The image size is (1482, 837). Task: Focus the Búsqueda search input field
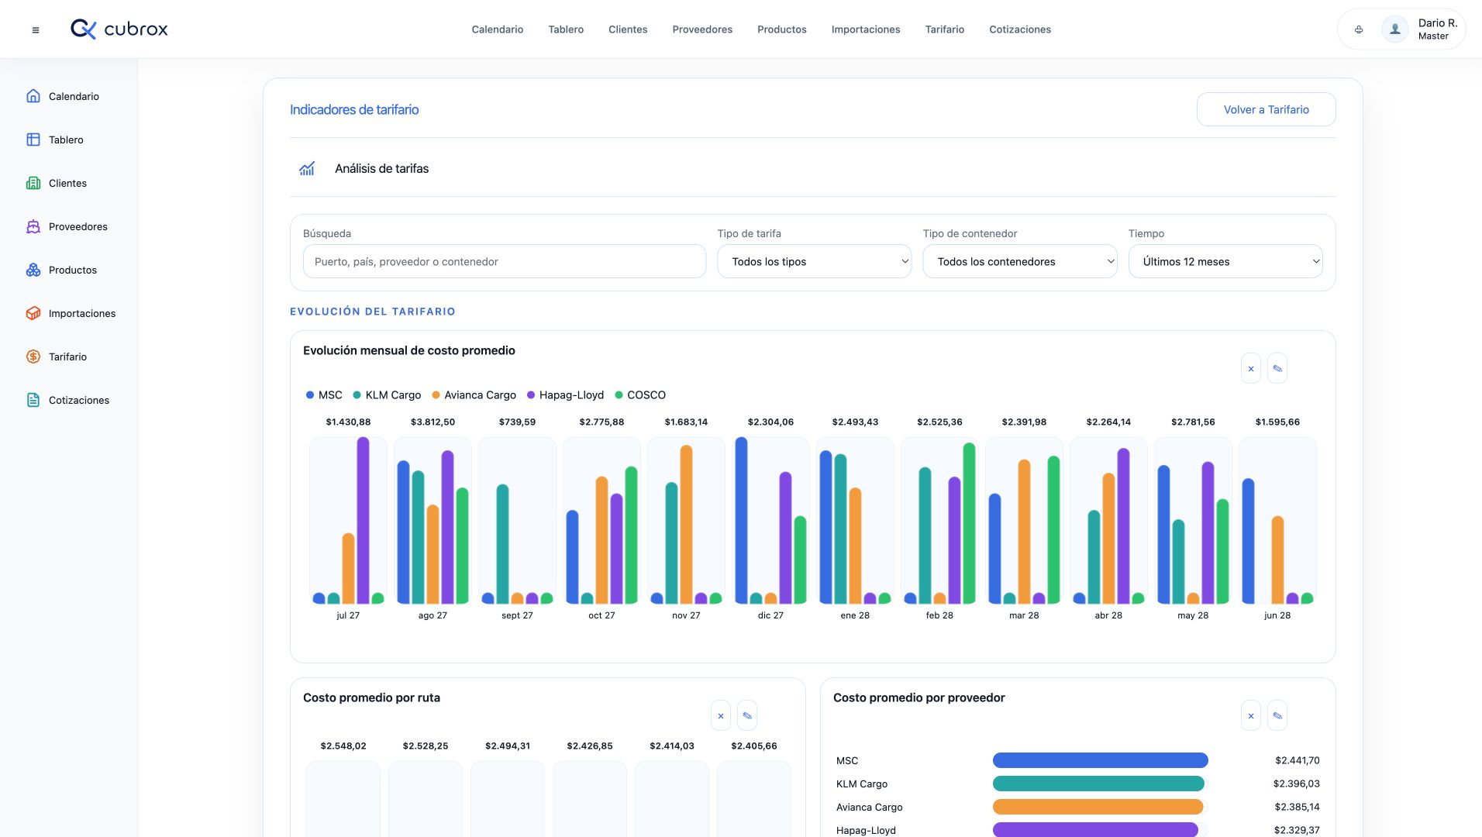coord(505,261)
